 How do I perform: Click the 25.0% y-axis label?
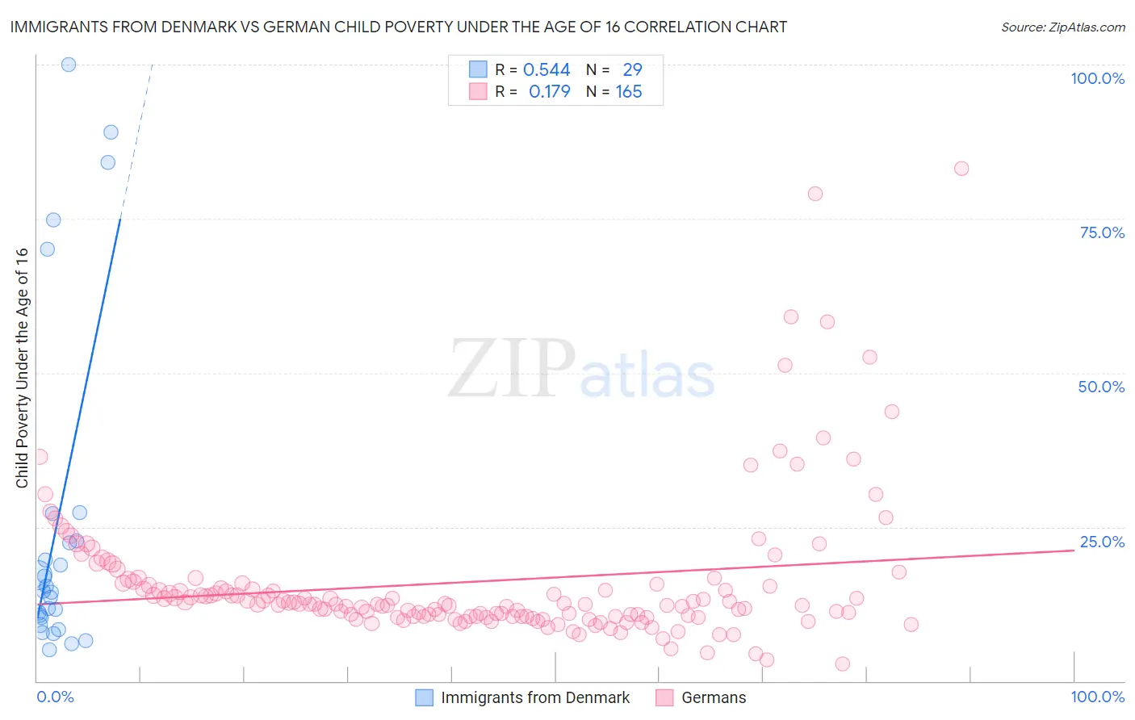[1102, 542]
